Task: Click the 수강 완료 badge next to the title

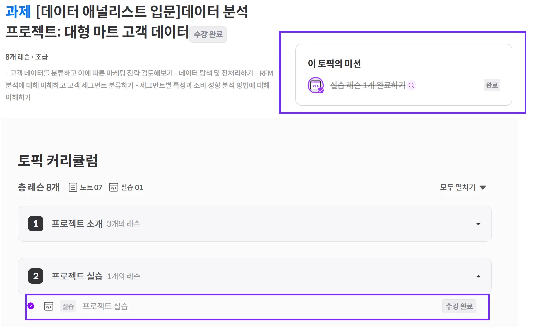Action: click(x=208, y=34)
